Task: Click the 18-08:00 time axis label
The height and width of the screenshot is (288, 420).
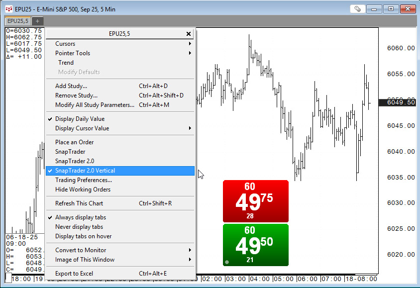Action: point(361,279)
